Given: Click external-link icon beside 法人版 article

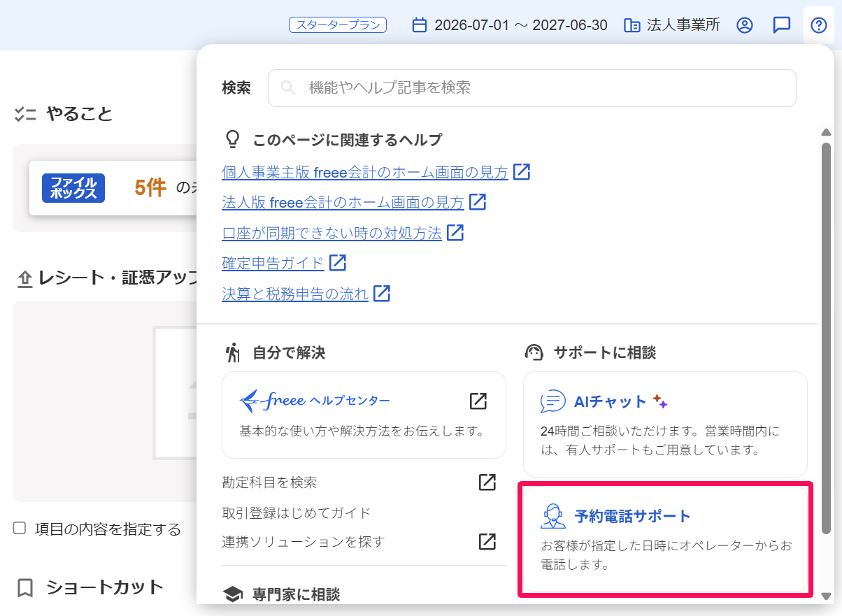Looking at the screenshot, I should tap(478, 202).
